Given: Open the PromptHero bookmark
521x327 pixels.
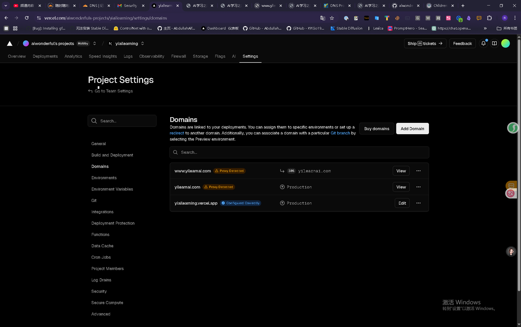Looking at the screenshot, I should 407,28.
